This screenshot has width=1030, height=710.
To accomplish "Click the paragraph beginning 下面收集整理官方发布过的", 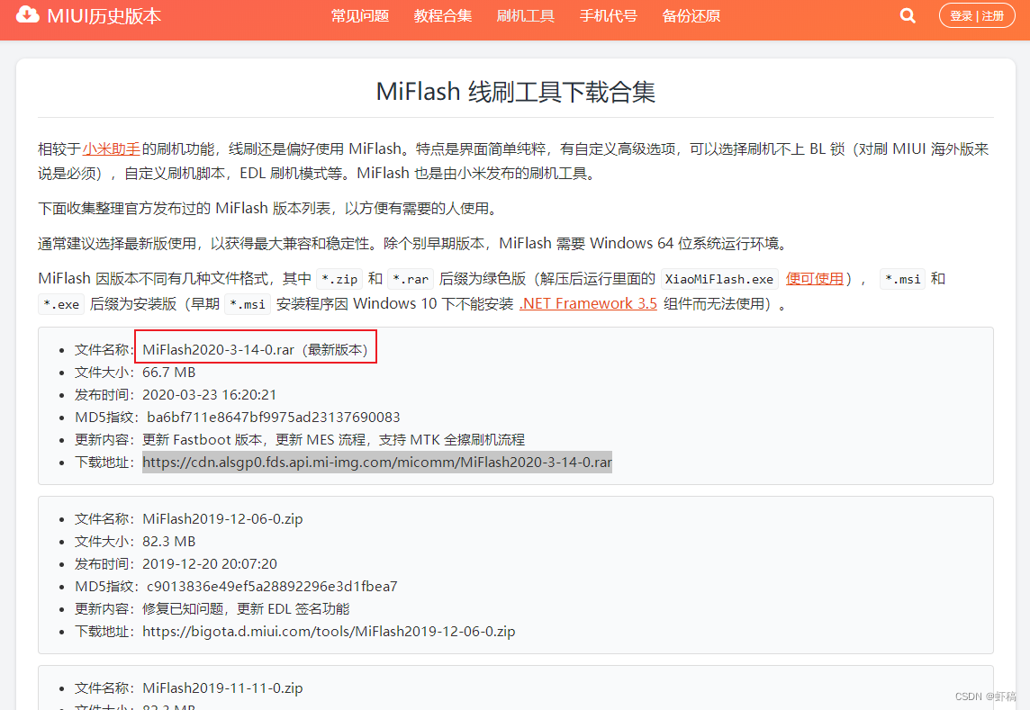I will 269,208.
